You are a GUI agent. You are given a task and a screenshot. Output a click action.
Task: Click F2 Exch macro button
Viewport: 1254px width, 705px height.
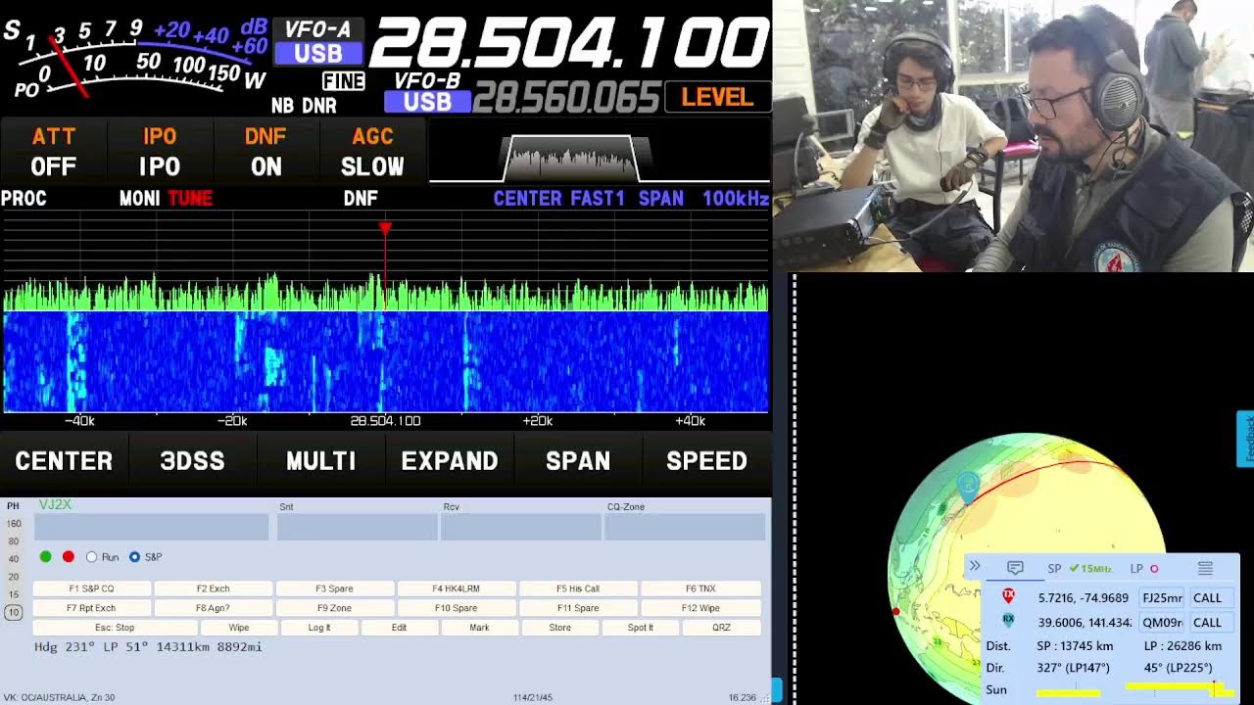tap(213, 588)
